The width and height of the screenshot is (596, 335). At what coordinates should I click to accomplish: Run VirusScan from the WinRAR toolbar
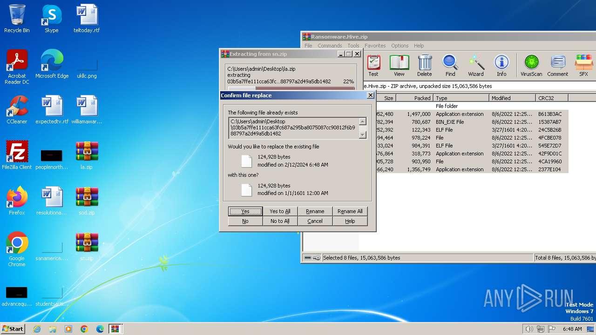click(531, 66)
